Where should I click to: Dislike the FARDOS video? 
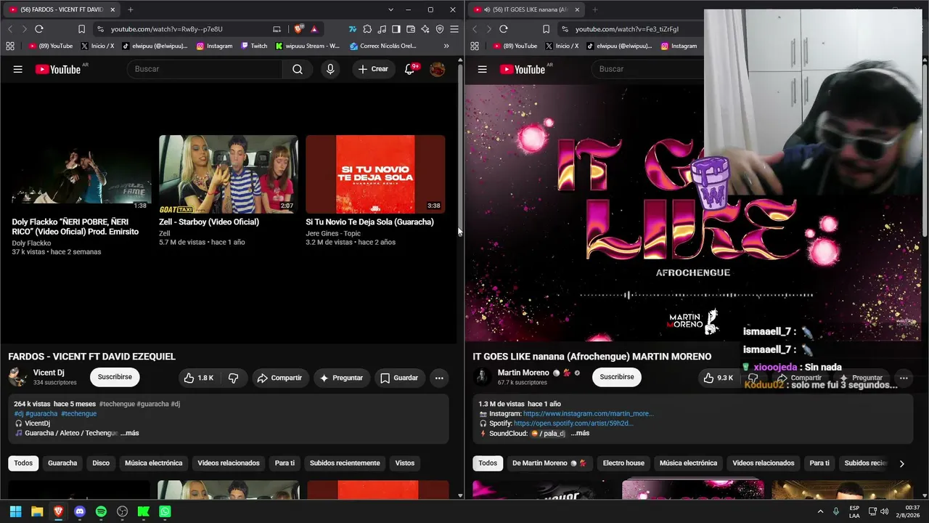point(234,378)
